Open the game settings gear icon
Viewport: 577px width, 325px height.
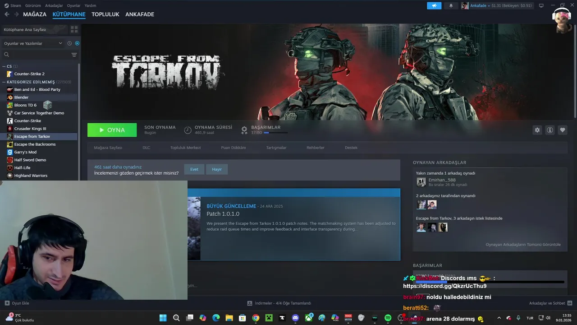(537, 130)
